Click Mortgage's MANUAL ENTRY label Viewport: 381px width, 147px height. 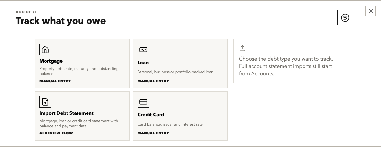coord(55,81)
